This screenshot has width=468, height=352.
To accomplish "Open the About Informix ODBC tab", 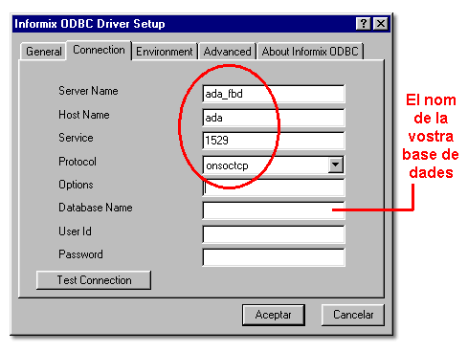I will [310, 52].
